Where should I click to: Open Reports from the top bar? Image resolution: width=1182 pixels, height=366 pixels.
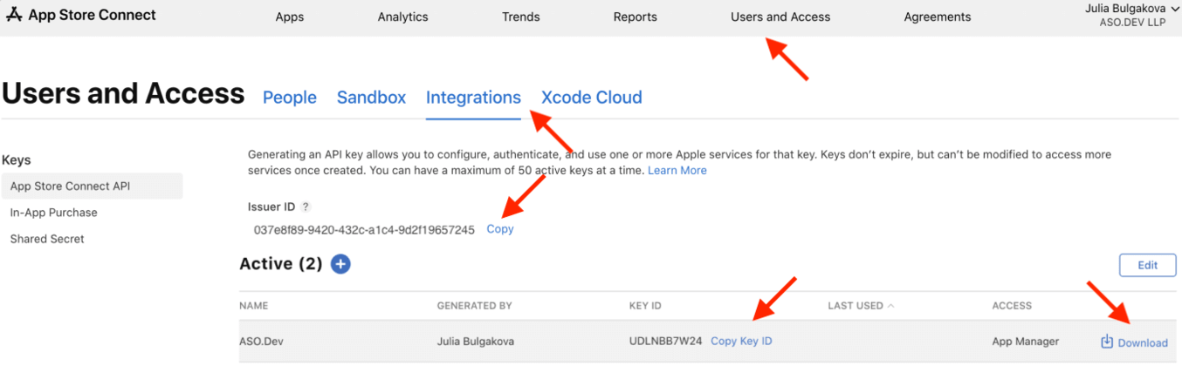(x=635, y=17)
